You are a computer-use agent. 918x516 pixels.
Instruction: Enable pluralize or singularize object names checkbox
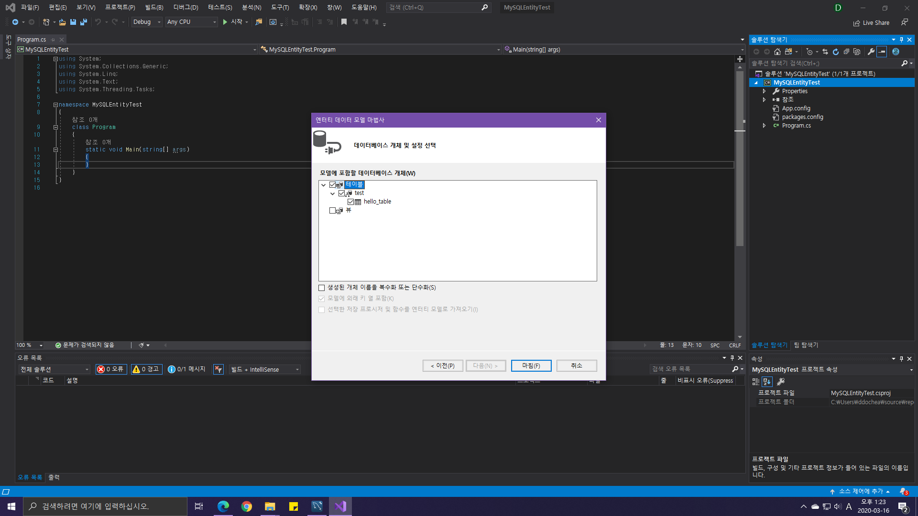tap(322, 288)
